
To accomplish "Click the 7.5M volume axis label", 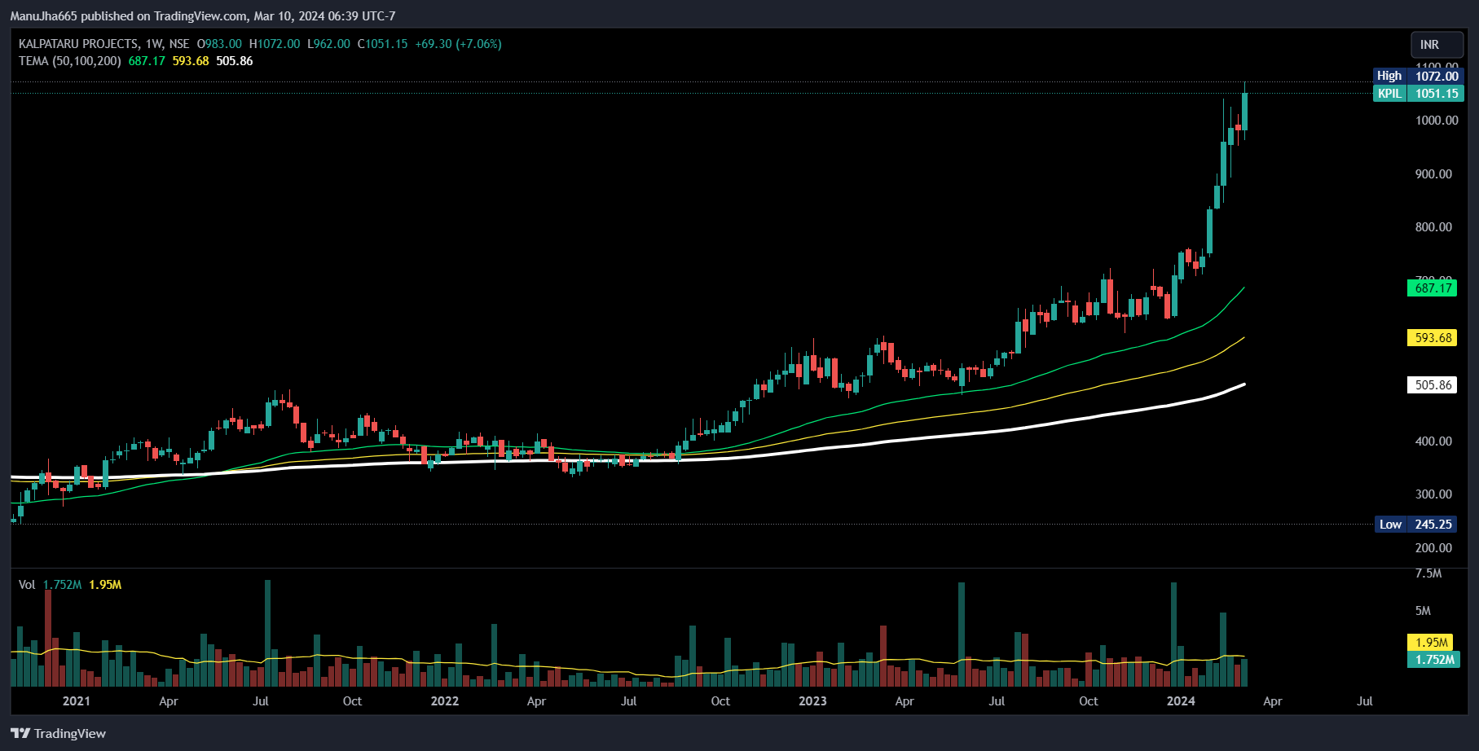I will pyautogui.click(x=1428, y=573).
